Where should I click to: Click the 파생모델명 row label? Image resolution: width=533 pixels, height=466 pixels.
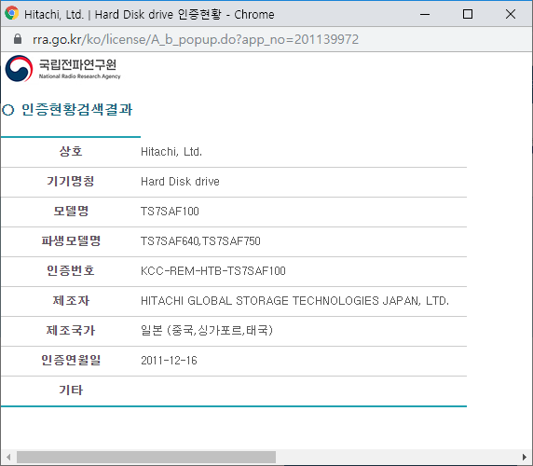click(x=71, y=241)
